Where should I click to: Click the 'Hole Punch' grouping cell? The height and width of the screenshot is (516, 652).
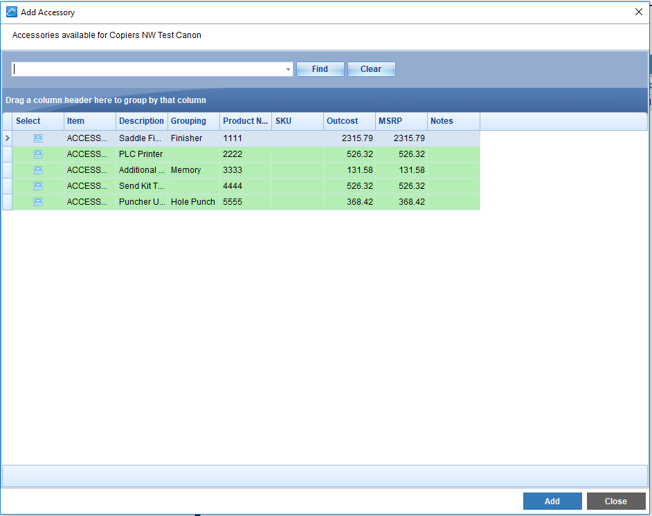[194, 202]
